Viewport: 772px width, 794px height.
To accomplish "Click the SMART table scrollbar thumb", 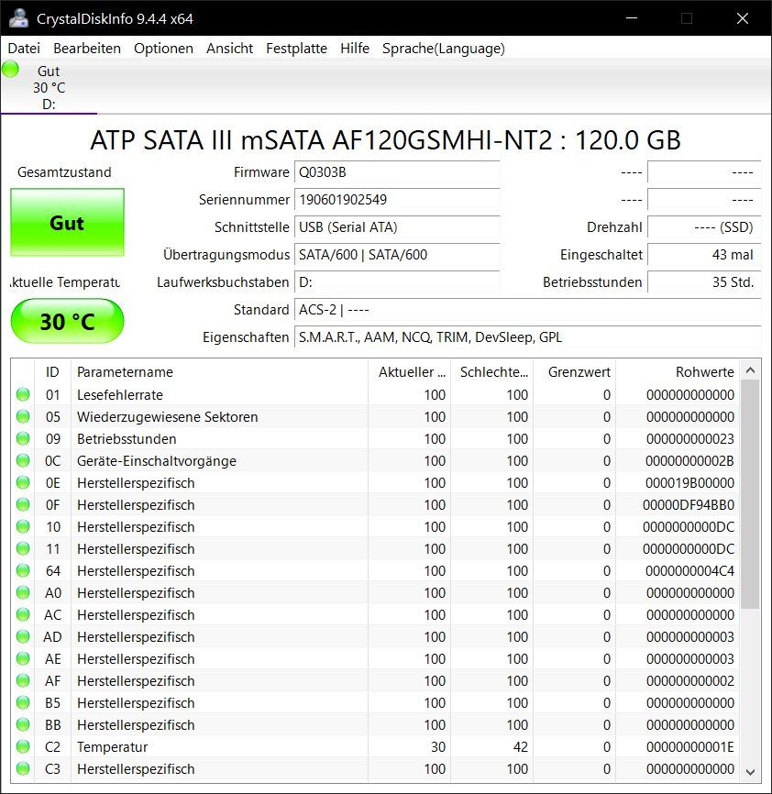I will [x=750, y=494].
